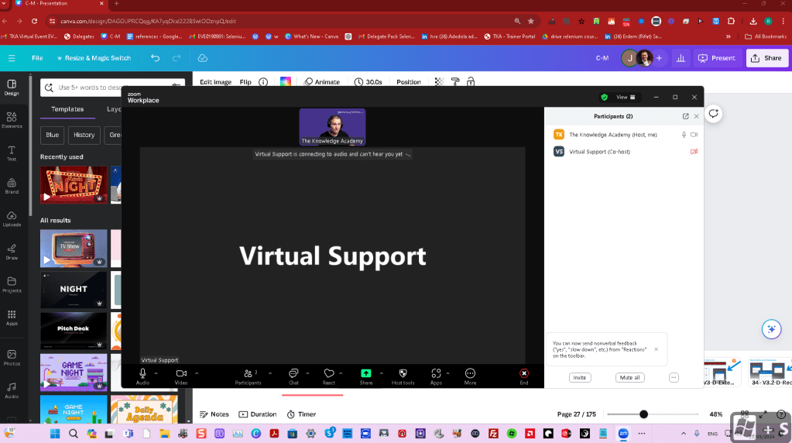The image size is (792, 443).
Task: Toggle the lock icon in Canva toolbar
Action: pyautogui.click(x=471, y=82)
